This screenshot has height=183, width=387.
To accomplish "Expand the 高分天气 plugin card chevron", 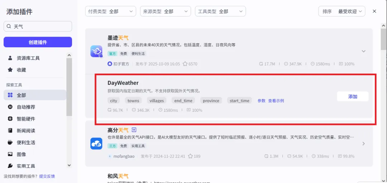I will click(363, 144).
